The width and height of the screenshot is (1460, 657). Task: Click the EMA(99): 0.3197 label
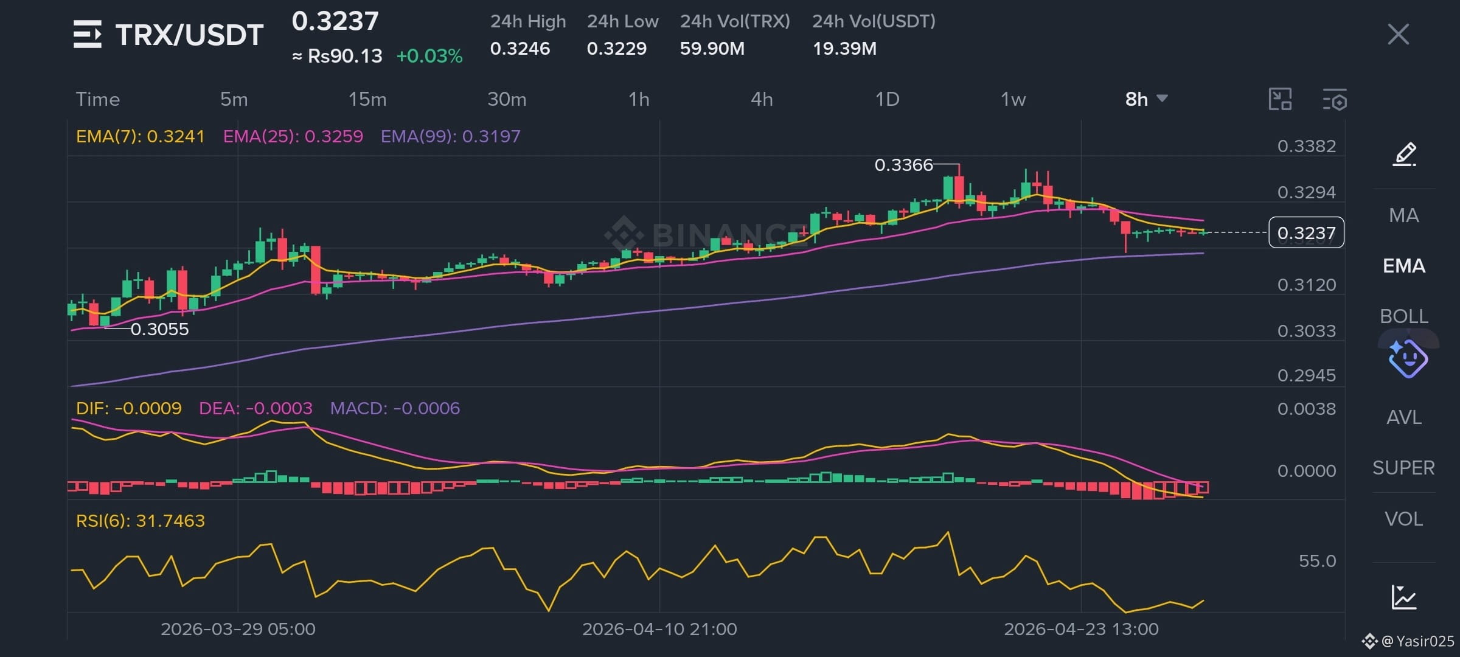(x=451, y=136)
